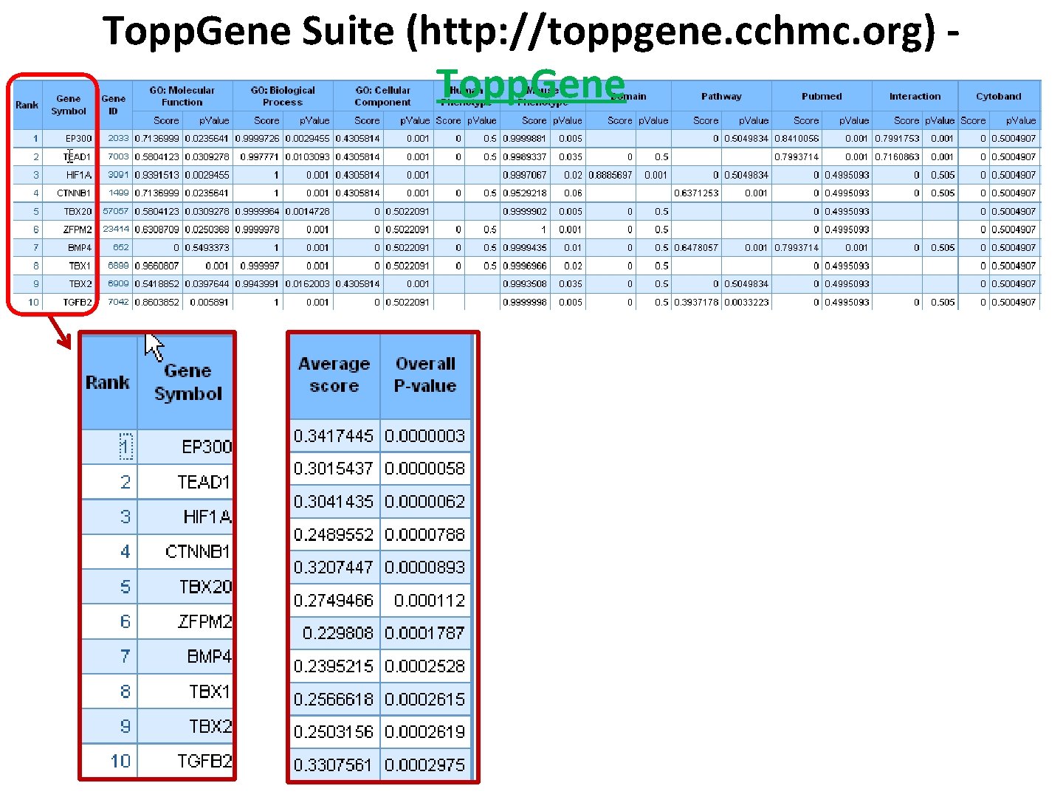Click the green ToppGene link
The width and height of the screenshot is (1063, 797).
coord(531,83)
